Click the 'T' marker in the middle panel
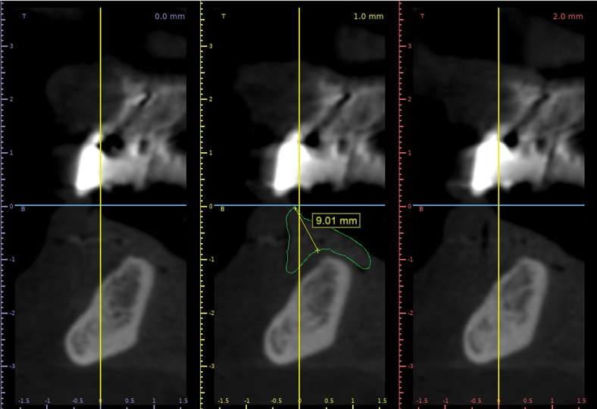This screenshot has width=597, height=409. (223, 16)
